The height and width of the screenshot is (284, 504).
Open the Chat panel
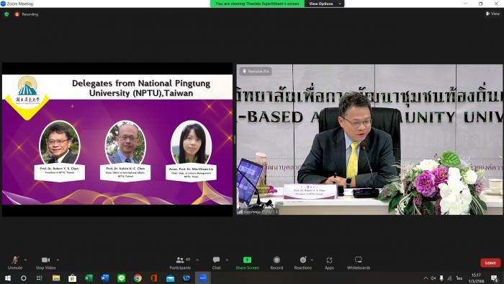(x=216, y=262)
